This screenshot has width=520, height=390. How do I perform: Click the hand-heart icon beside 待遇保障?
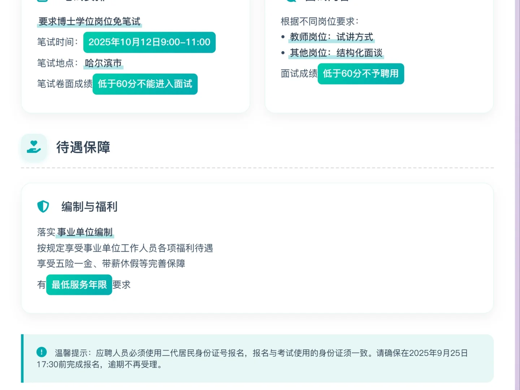pyautogui.click(x=34, y=147)
